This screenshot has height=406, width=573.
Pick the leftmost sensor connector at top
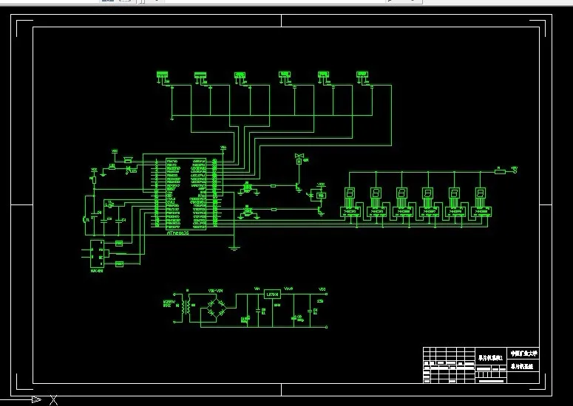(x=162, y=75)
